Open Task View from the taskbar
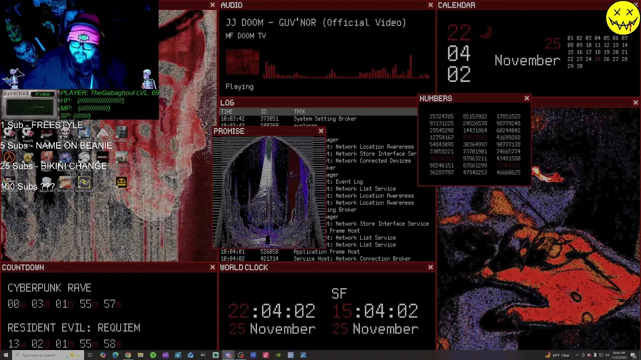The height and width of the screenshot is (360, 641). (90, 355)
